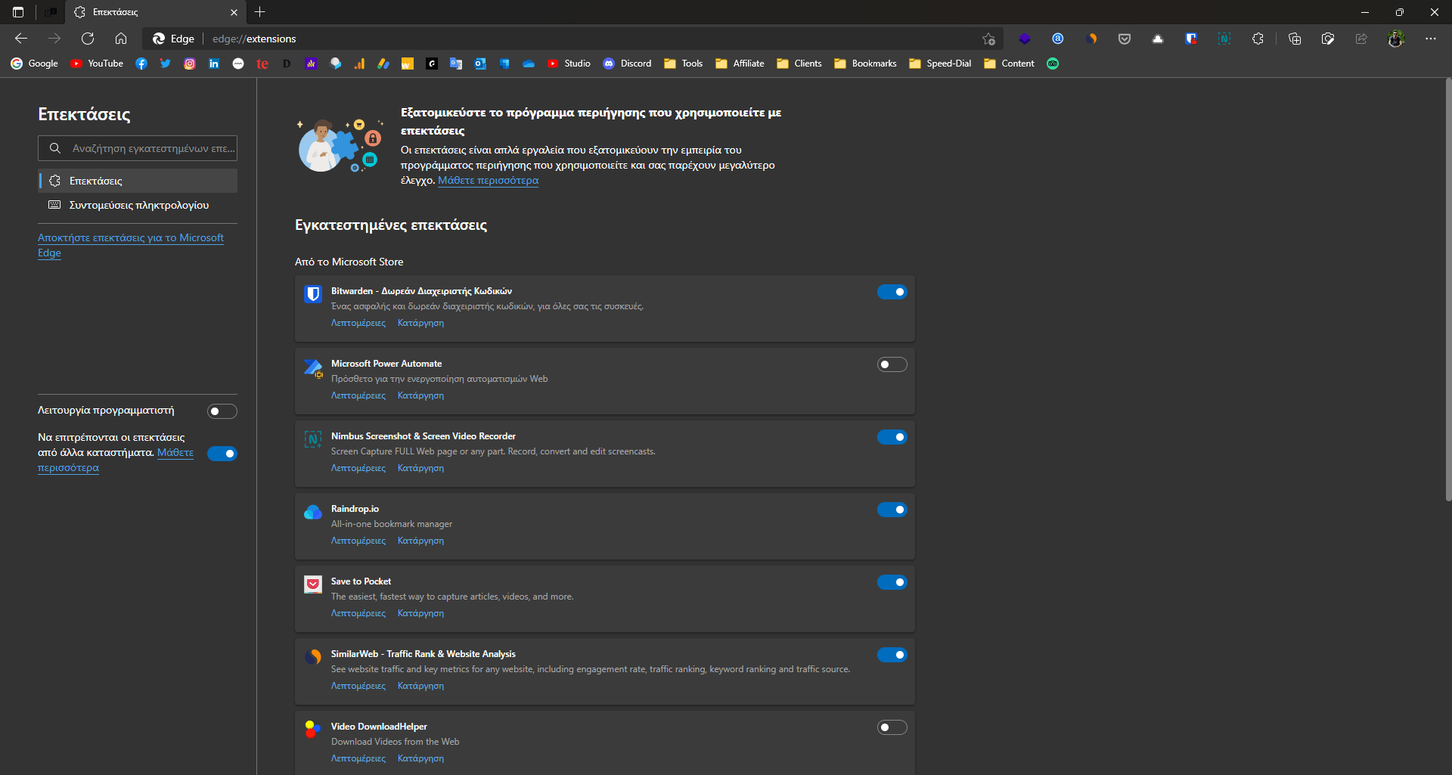Click the Bitwarden icon in the toolbar
The width and height of the screenshot is (1452, 775).
(1191, 39)
